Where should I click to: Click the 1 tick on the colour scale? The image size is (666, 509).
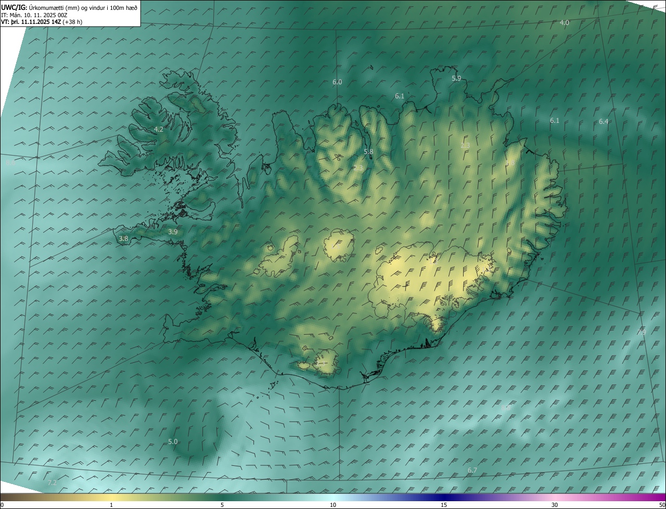click(x=111, y=505)
